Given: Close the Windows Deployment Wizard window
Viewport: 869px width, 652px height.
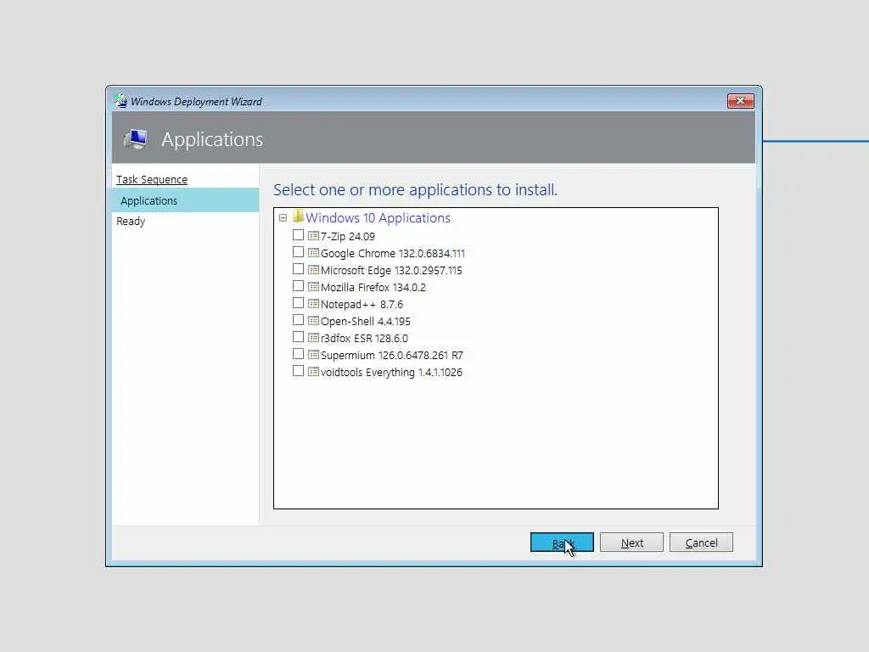Looking at the screenshot, I should [740, 100].
